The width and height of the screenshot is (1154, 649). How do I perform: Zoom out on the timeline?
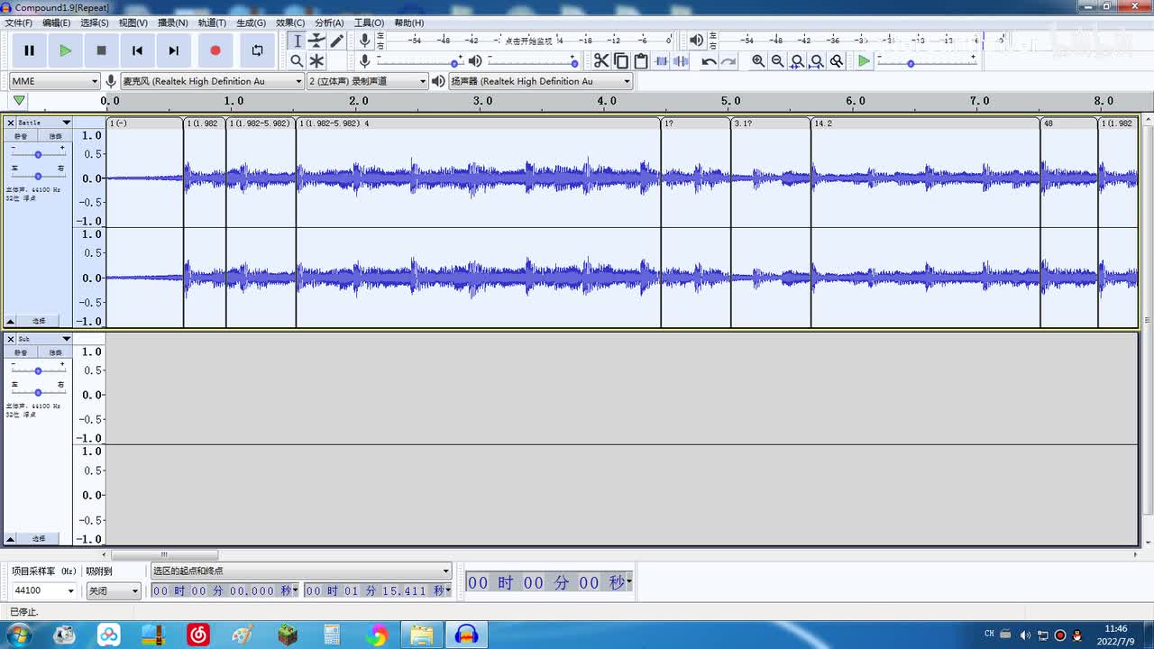(777, 60)
